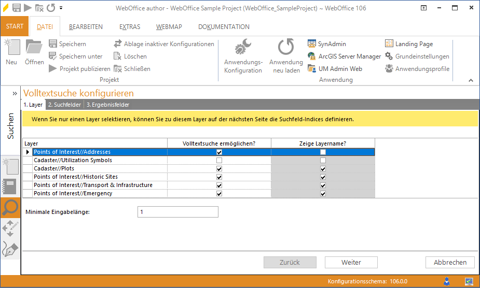Select the magnifier search tool in sidebar
This screenshot has height=288, width=480.
coord(10,207)
